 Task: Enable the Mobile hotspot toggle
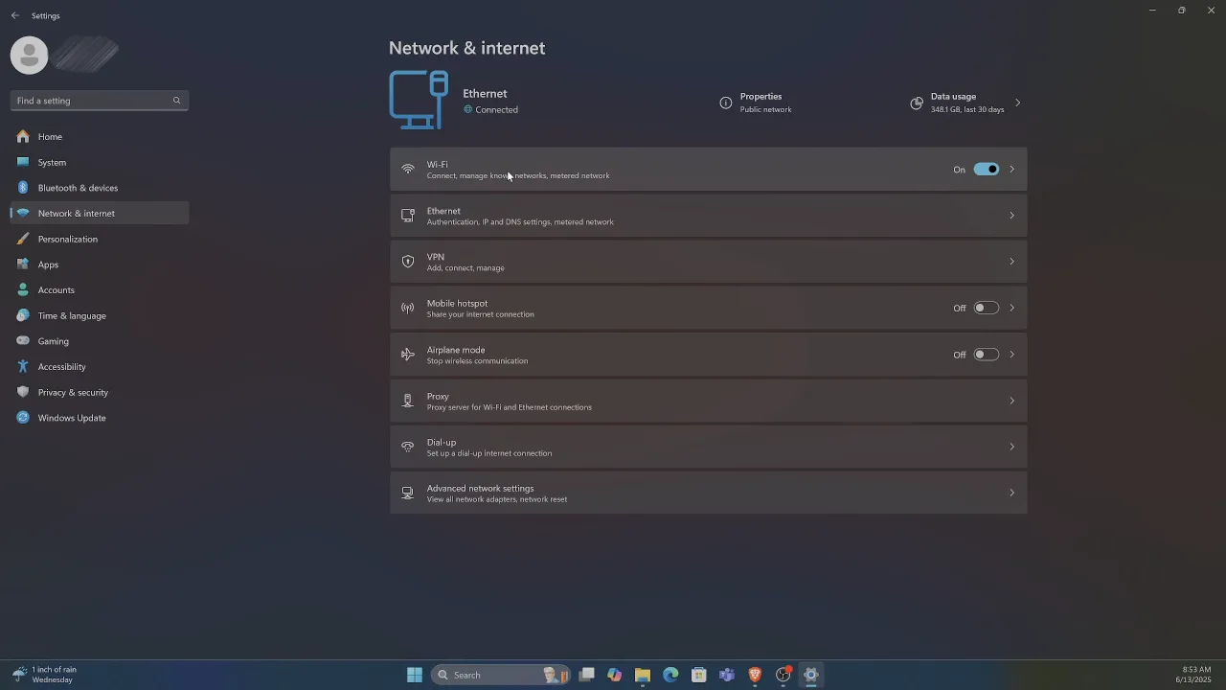pyautogui.click(x=986, y=308)
